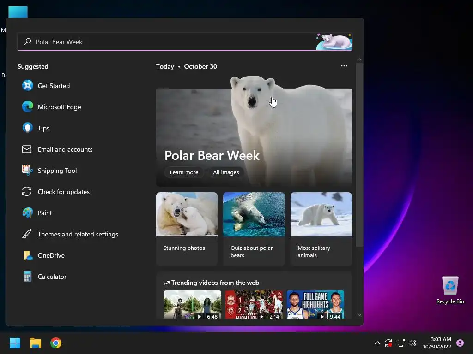The width and height of the screenshot is (473, 354).
Task: Open the Quiz about polar bears card
Action: (x=254, y=229)
